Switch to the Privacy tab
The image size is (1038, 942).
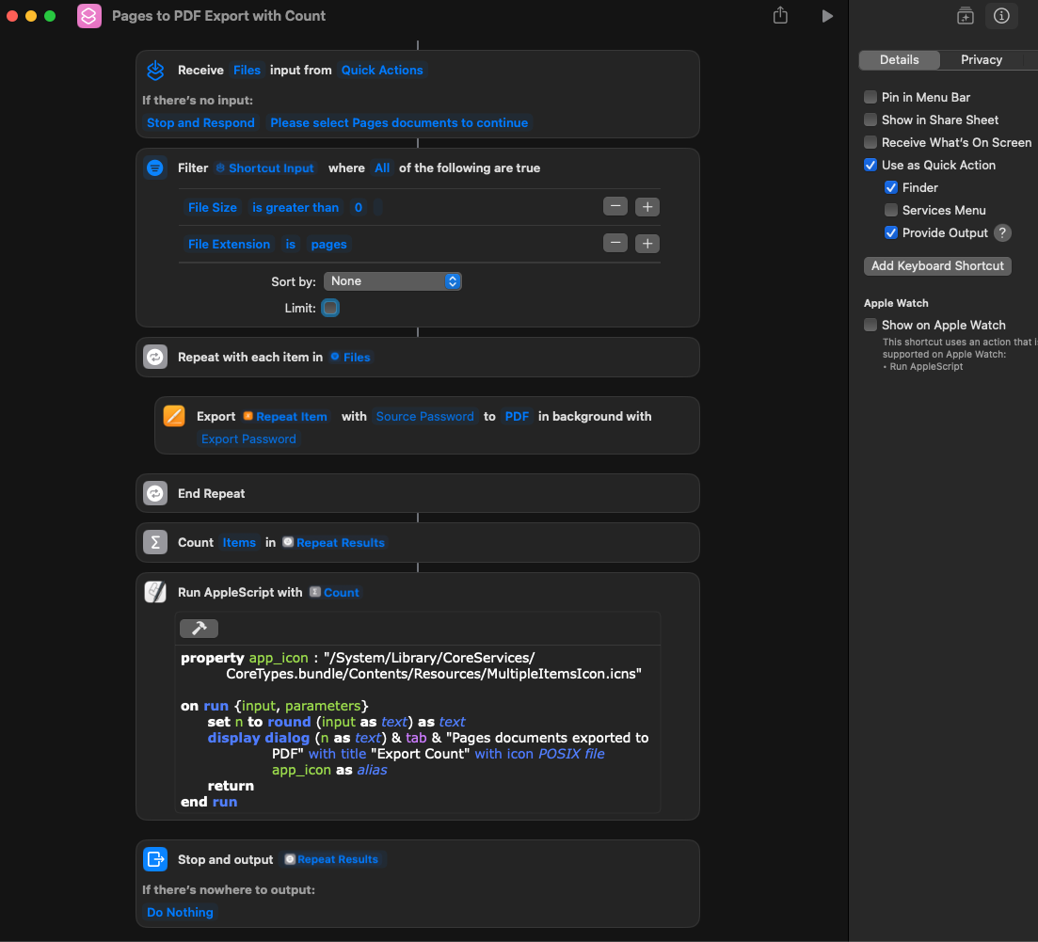coord(982,59)
